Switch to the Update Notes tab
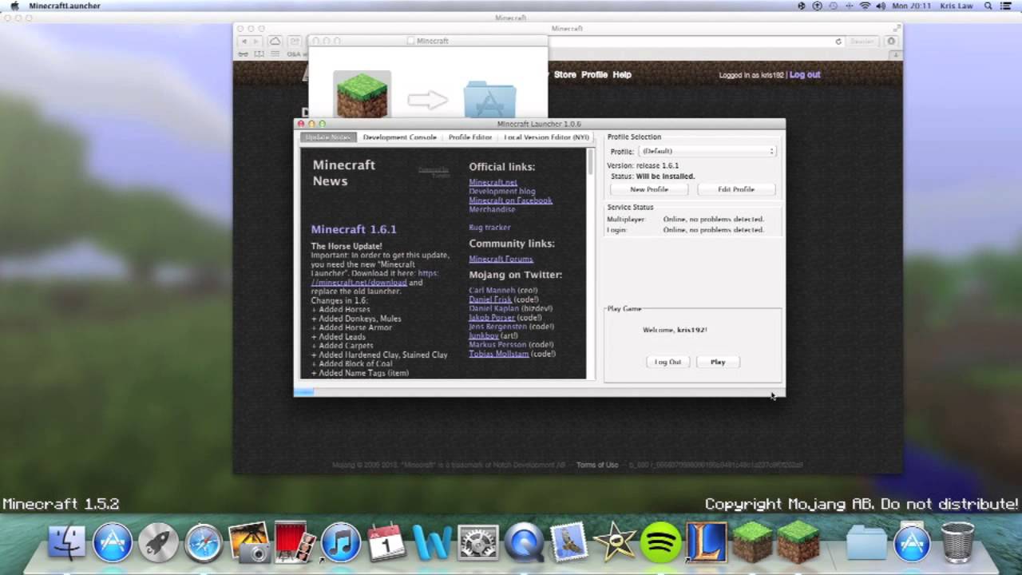The image size is (1022, 575). [328, 137]
